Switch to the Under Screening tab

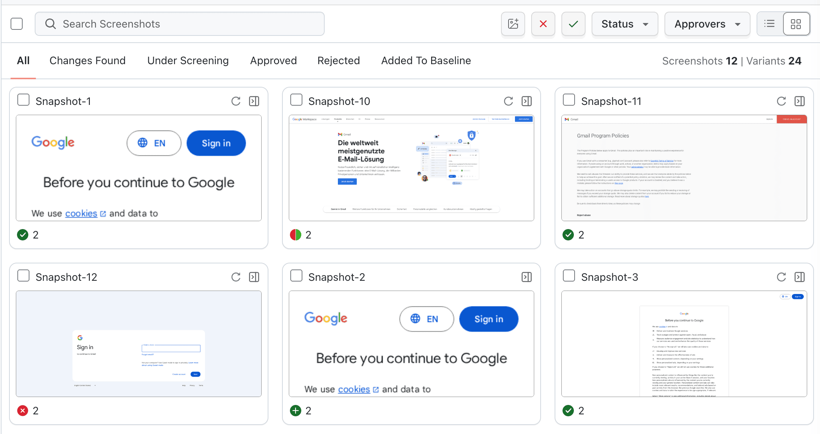[x=188, y=60]
